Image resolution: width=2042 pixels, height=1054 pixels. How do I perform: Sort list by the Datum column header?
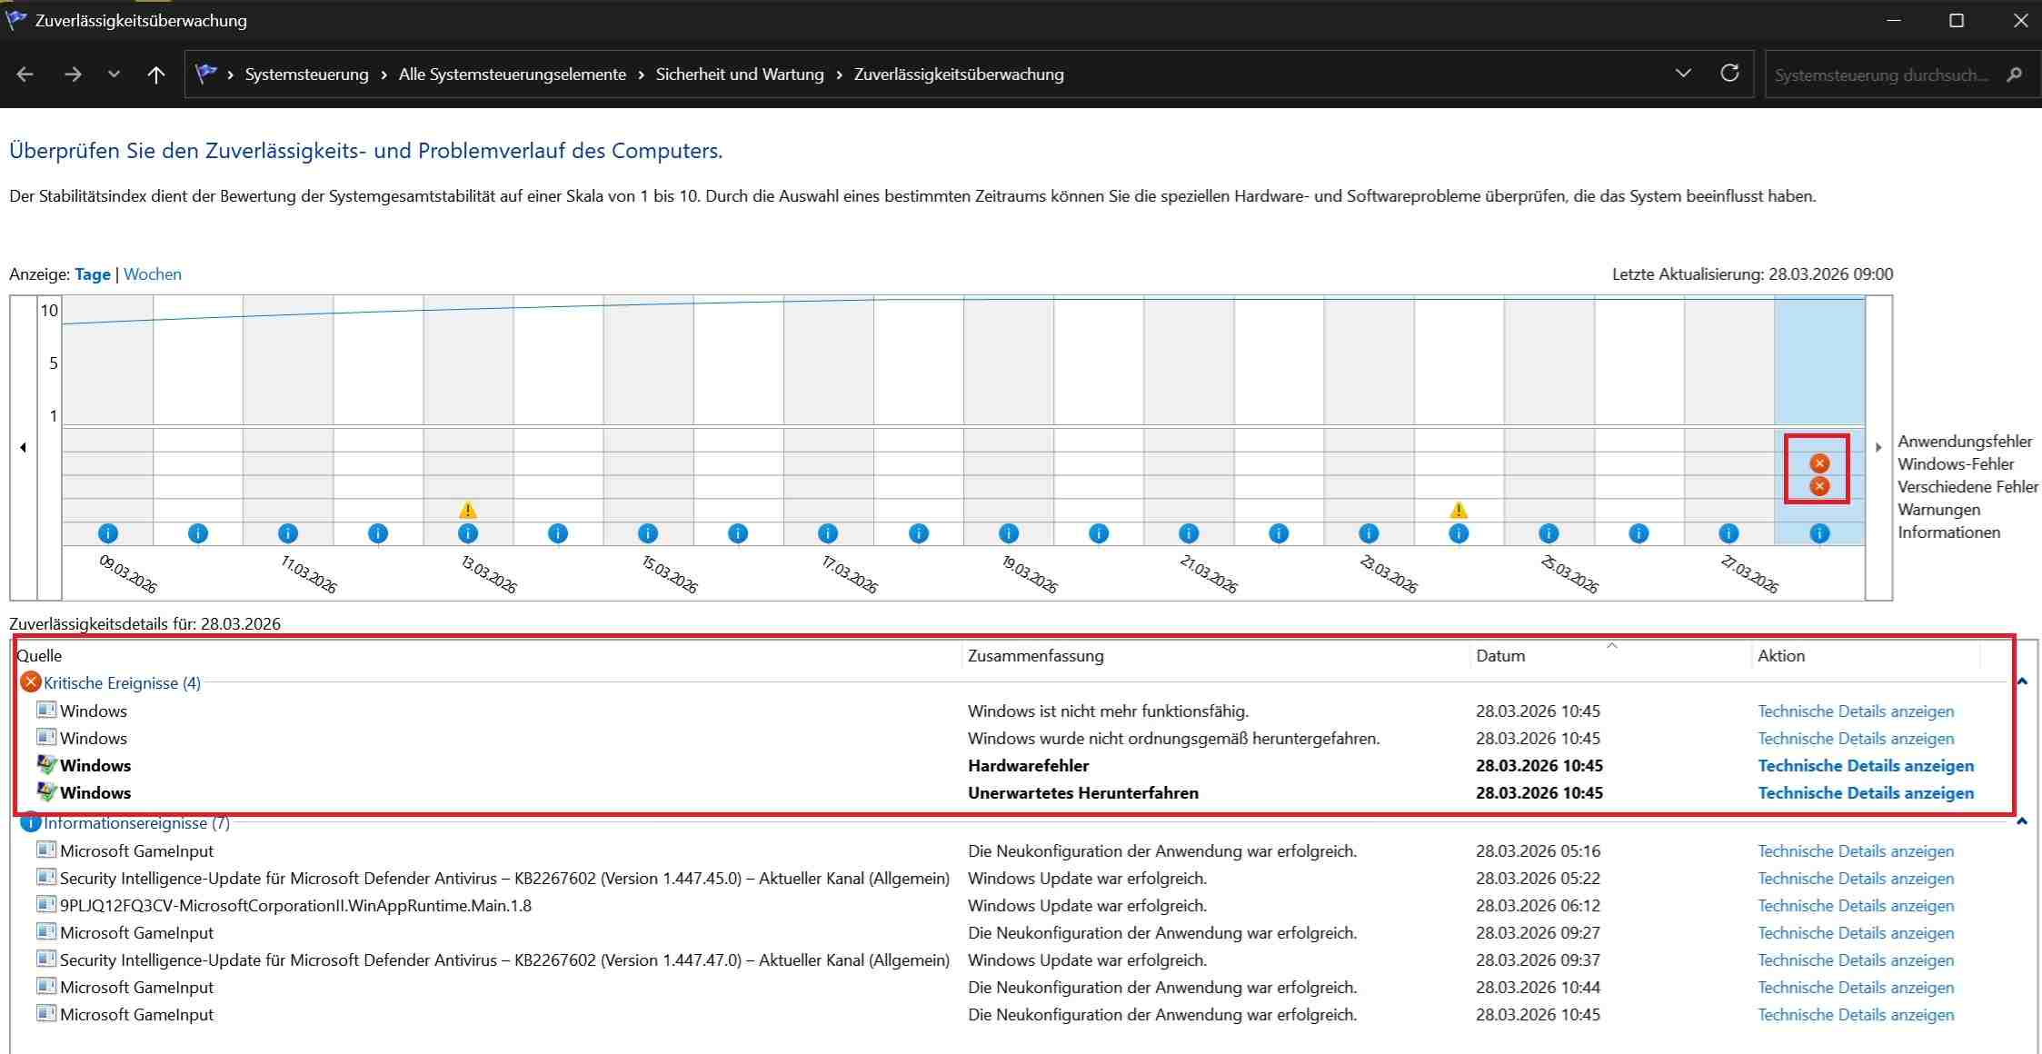pos(1500,656)
